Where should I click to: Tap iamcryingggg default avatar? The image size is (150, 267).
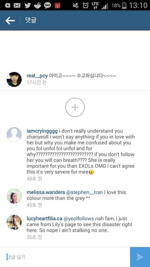click(14, 135)
